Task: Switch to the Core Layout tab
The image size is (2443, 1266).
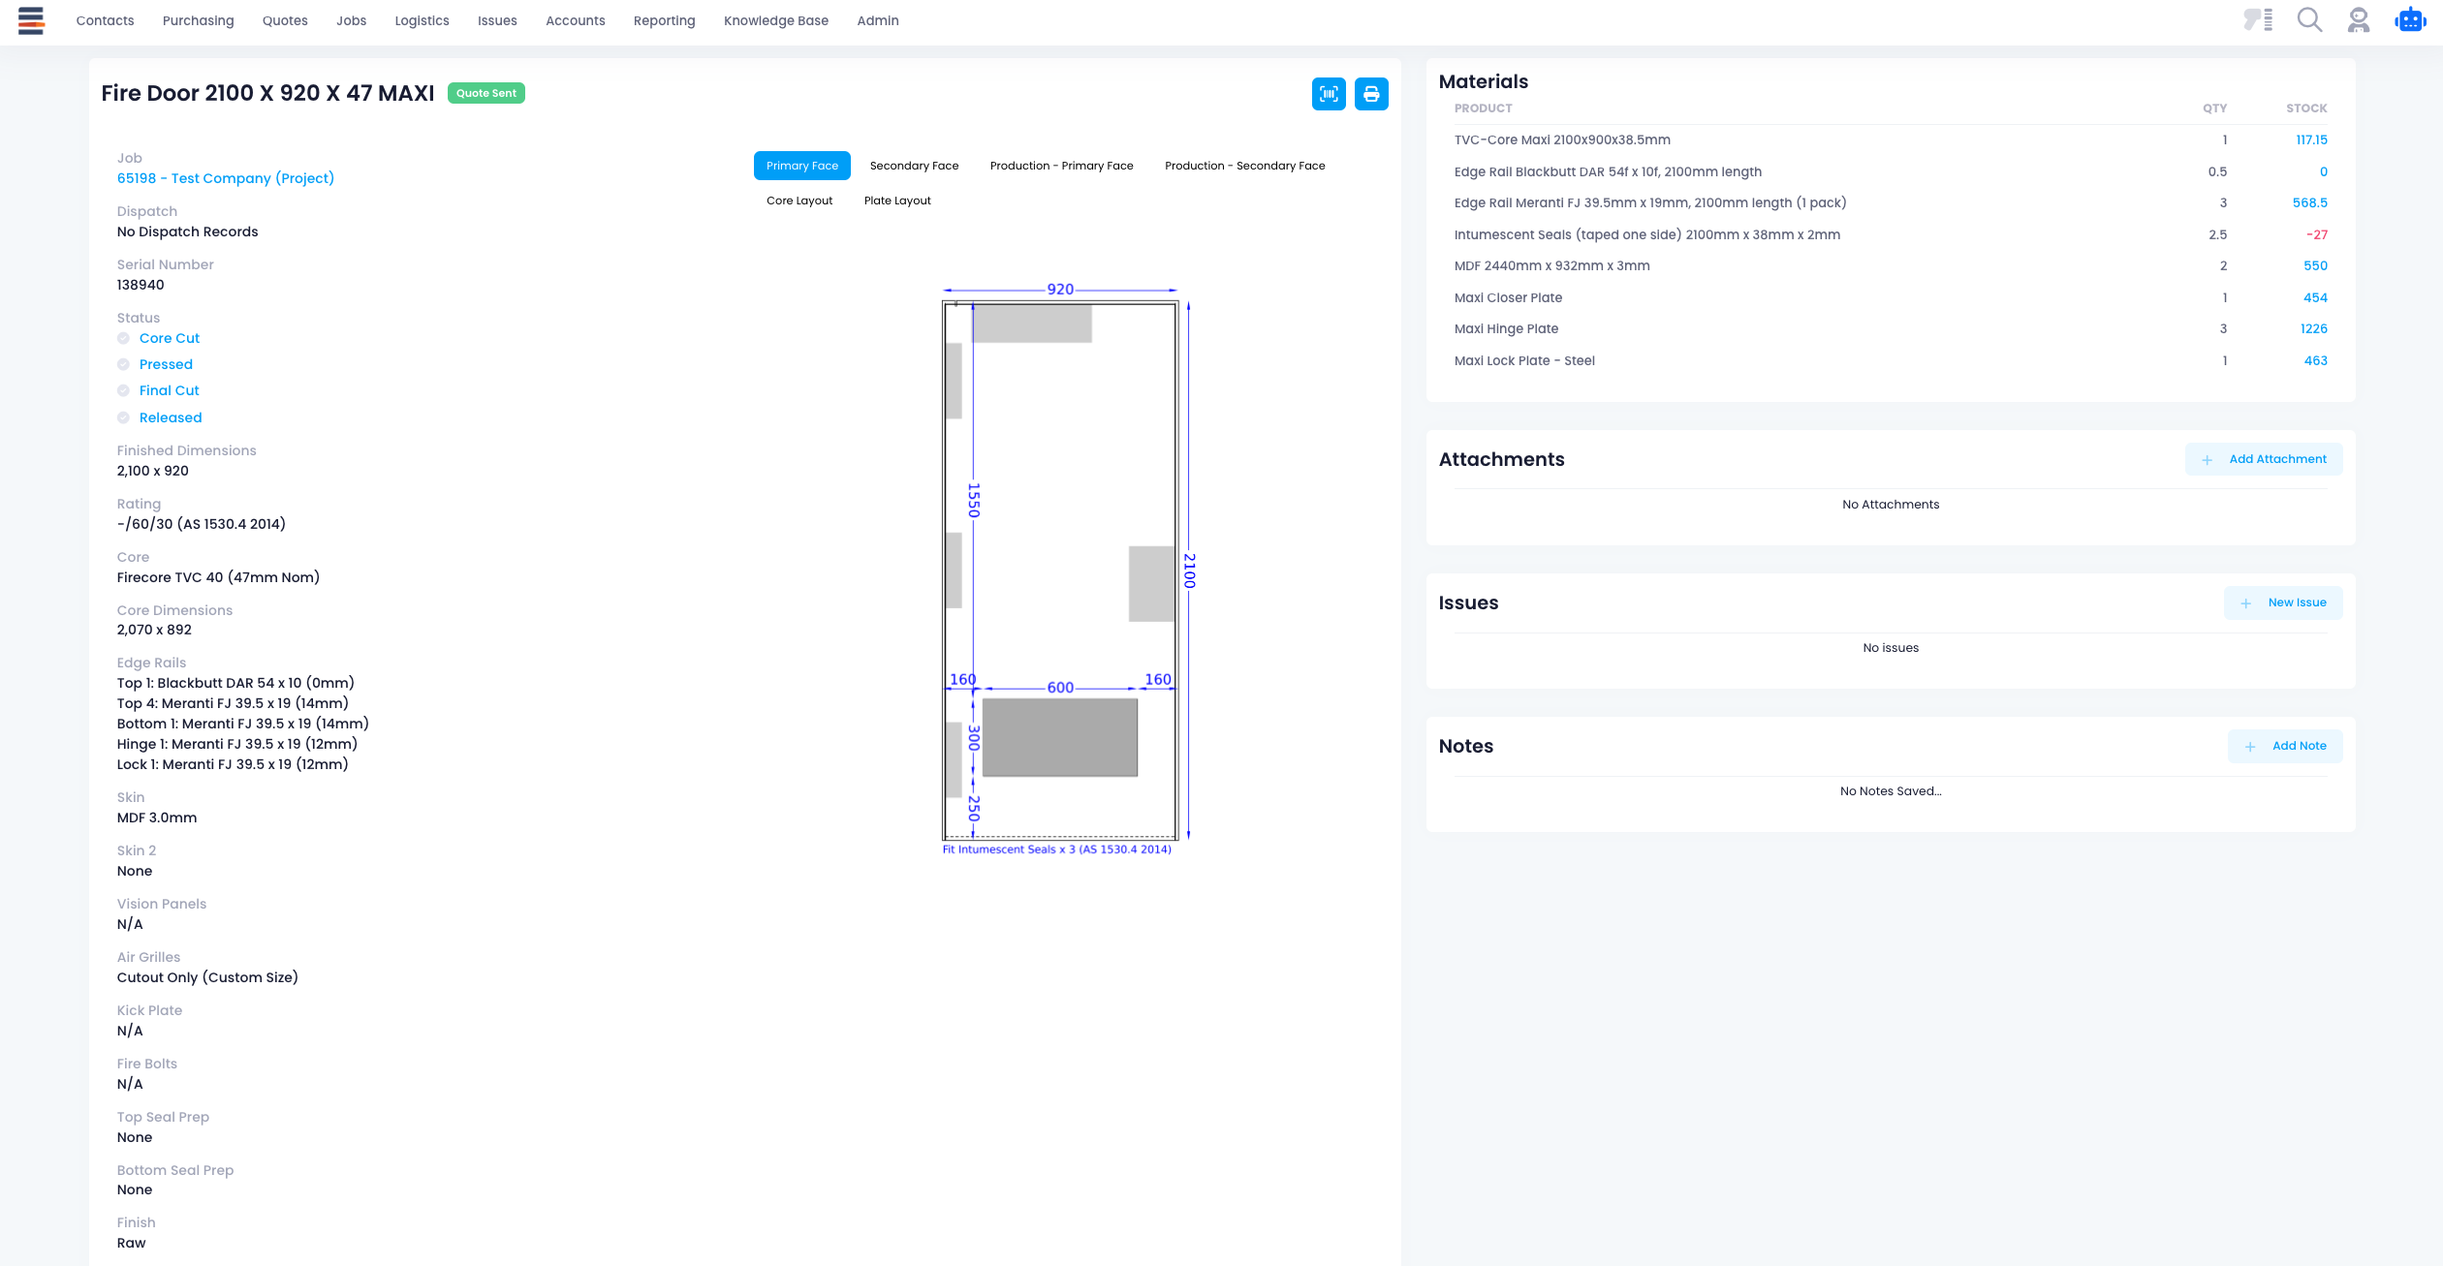Action: (799, 201)
